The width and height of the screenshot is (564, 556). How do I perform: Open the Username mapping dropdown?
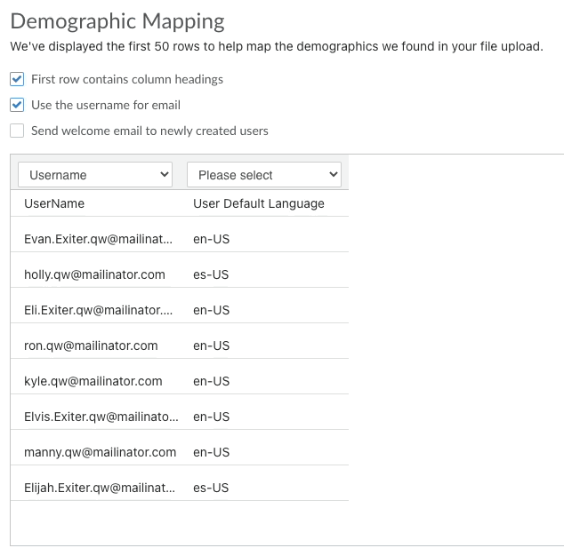click(x=95, y=175)
